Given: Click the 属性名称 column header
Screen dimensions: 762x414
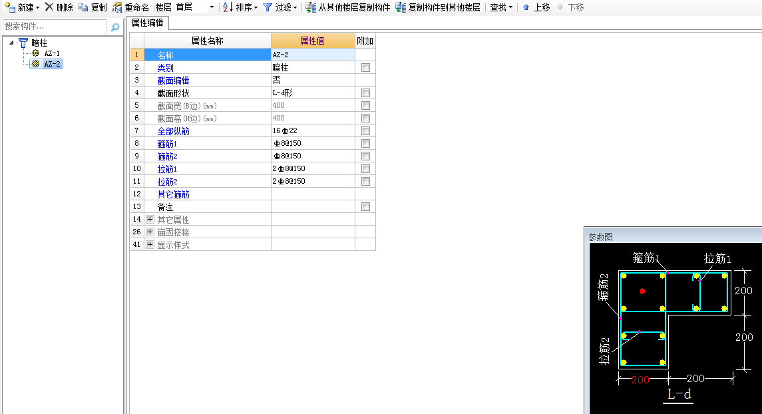Looking at the screenshot, I should coord(208,41).
